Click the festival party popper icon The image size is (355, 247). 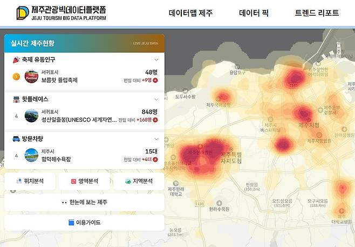point(16,59)
